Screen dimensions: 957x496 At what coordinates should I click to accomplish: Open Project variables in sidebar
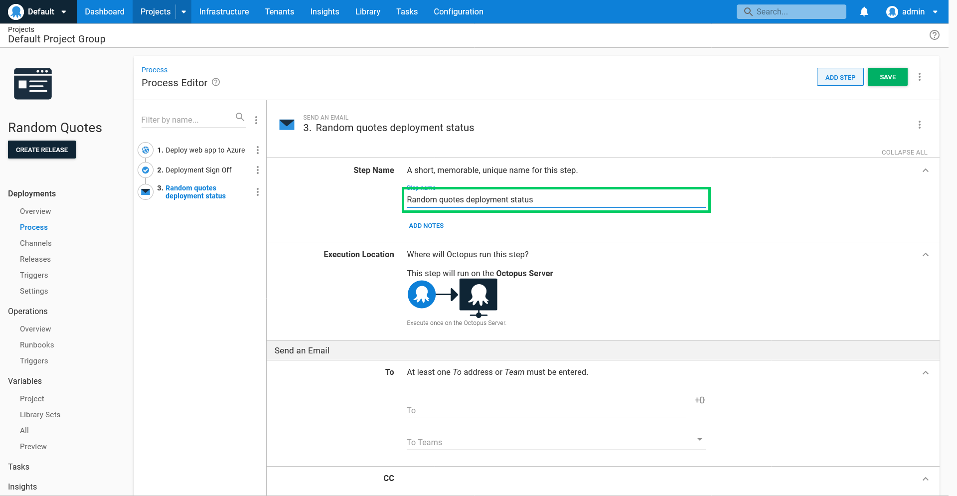32,399
